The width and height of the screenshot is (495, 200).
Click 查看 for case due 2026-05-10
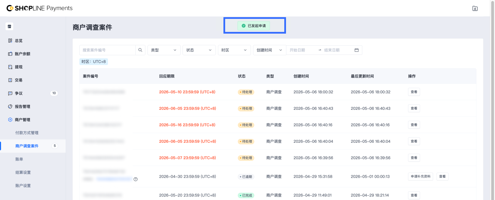tap(414, 92)
